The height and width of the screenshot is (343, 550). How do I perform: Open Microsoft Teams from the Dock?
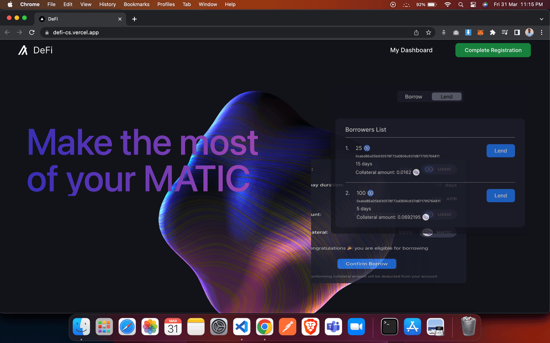click(333, 327)
